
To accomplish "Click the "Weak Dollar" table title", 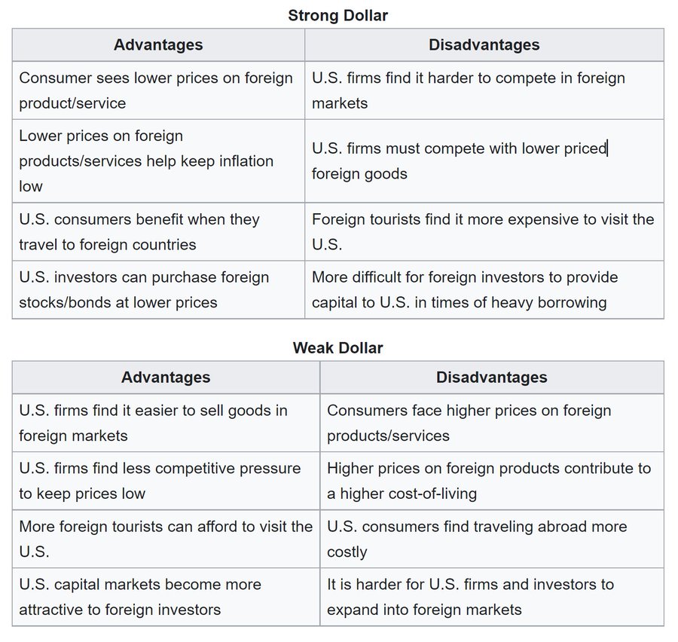I will (337, 348).
